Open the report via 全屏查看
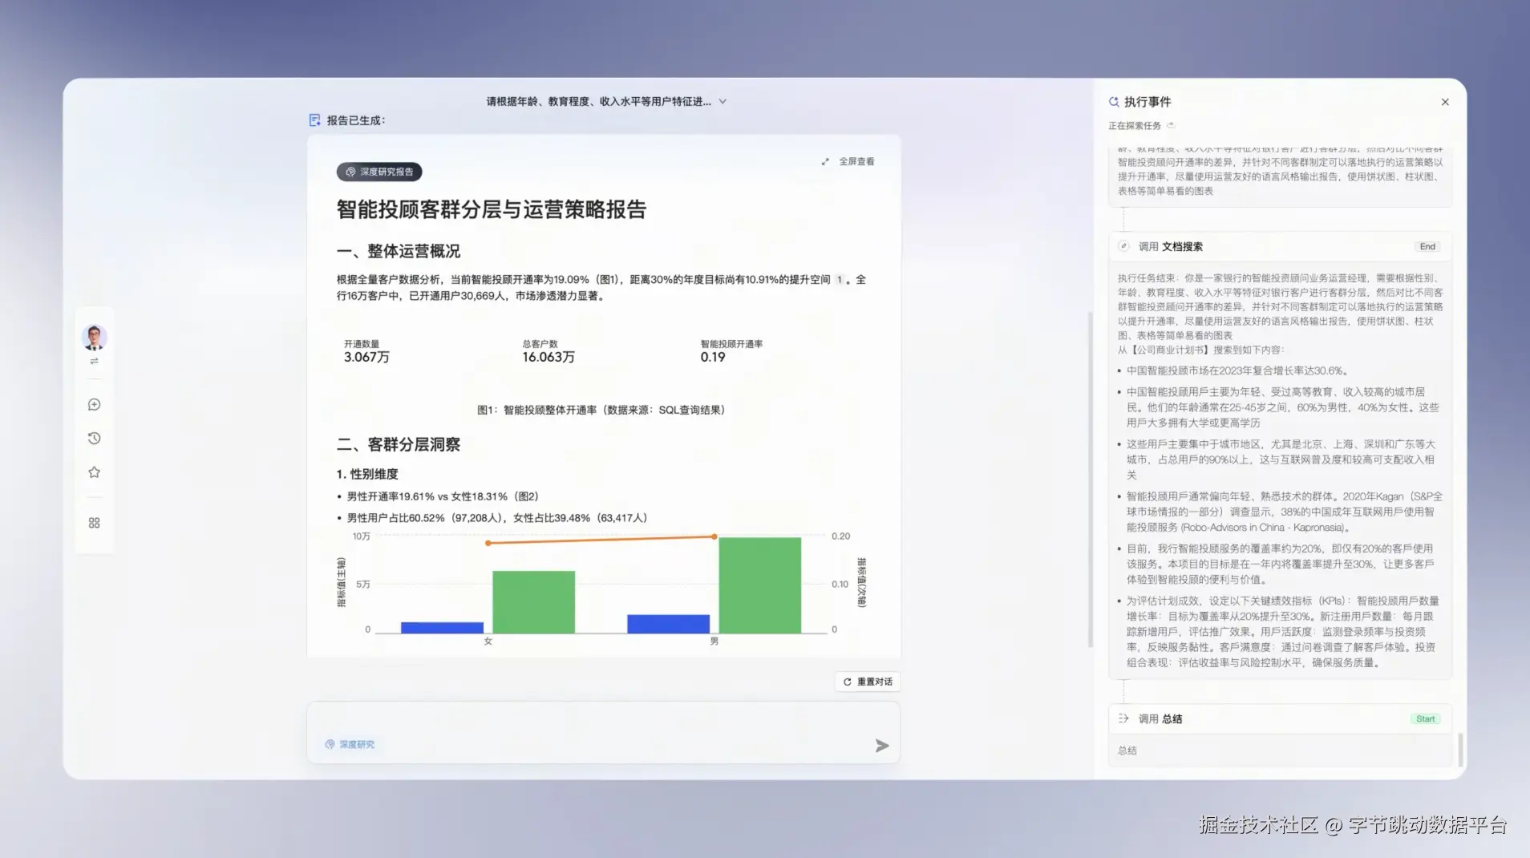The image size is (1530, 858). 856,162
